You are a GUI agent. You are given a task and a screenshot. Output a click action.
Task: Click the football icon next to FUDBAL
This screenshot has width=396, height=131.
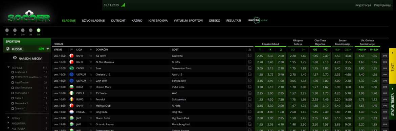[x=8, y=49]
